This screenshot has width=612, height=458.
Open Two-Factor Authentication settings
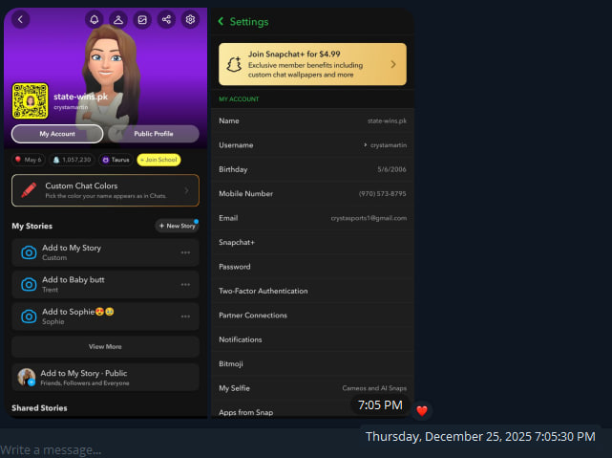[x=312, y=291]
